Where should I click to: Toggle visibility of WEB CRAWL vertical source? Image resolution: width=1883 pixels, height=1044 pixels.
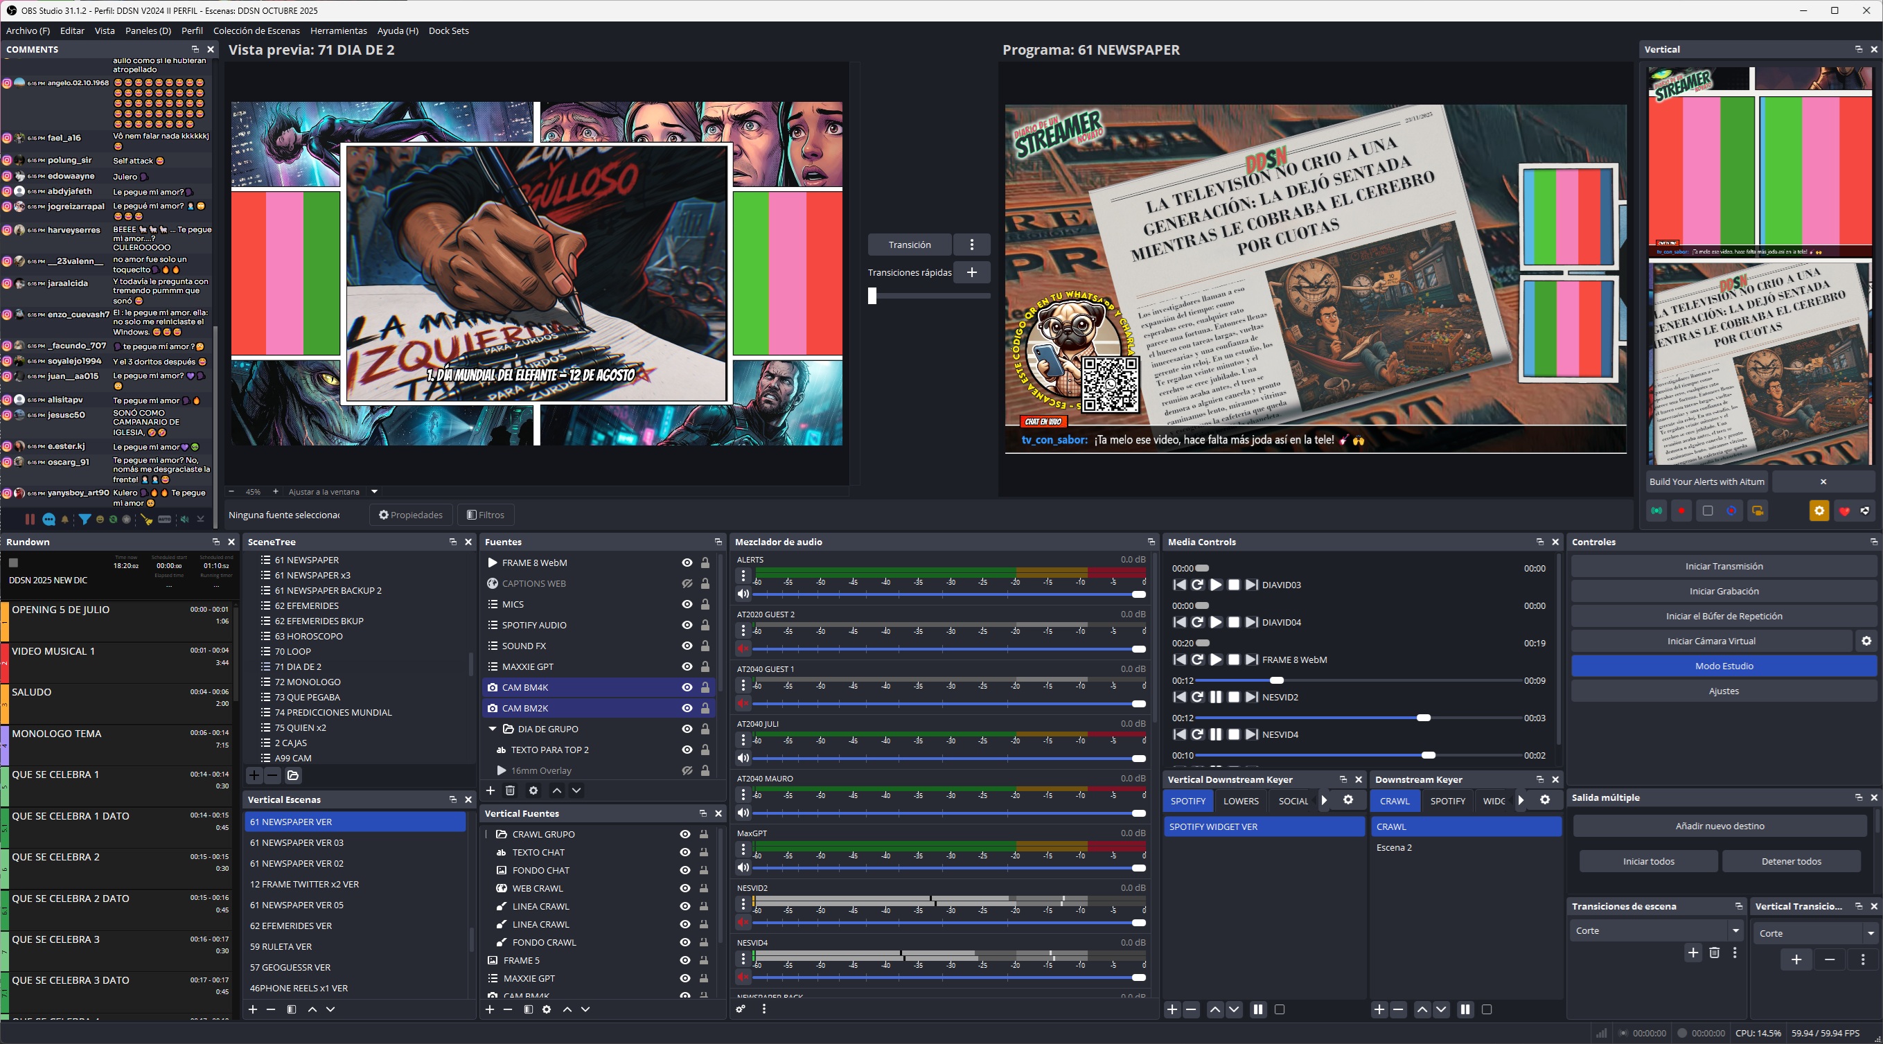tap(685, 888)
